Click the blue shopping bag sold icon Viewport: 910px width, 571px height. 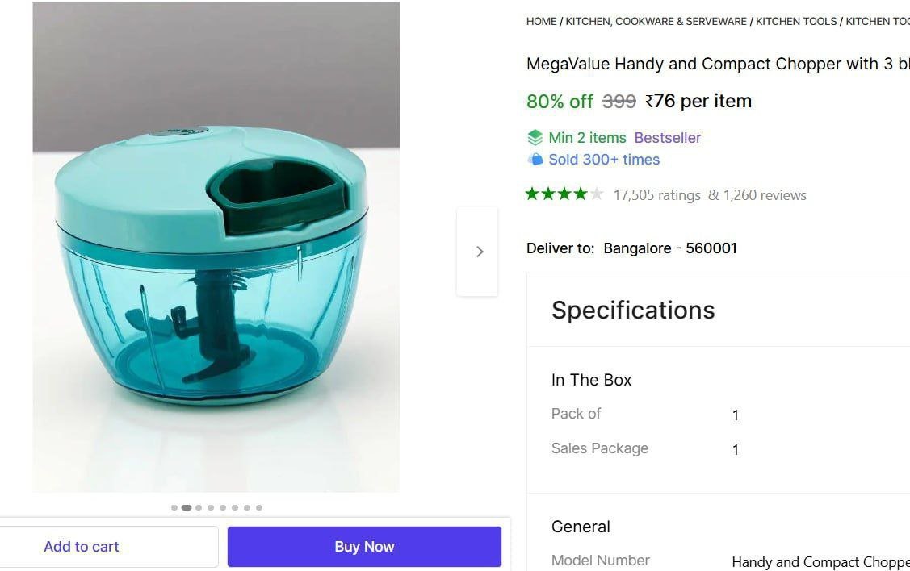(x=535, y=160)
